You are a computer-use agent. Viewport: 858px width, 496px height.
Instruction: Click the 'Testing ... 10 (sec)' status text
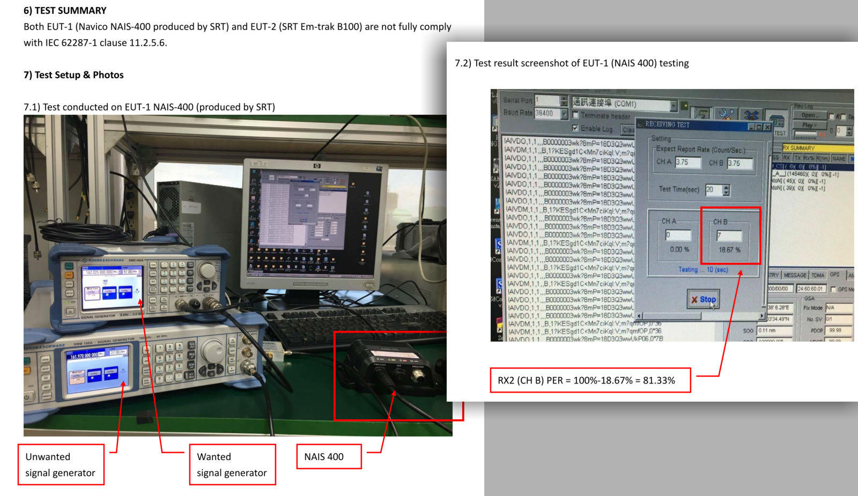click(703, 270)
